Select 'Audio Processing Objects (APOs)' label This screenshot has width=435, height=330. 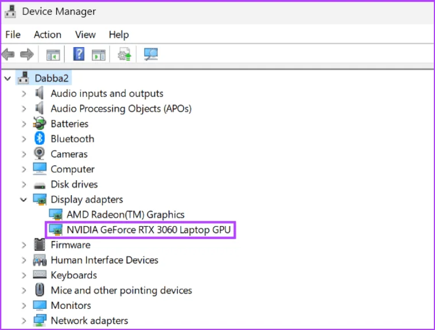coord(121,108)
